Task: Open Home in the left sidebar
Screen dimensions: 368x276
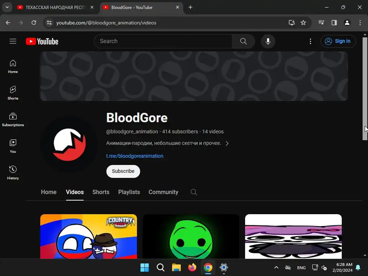Action: point(13,66)
